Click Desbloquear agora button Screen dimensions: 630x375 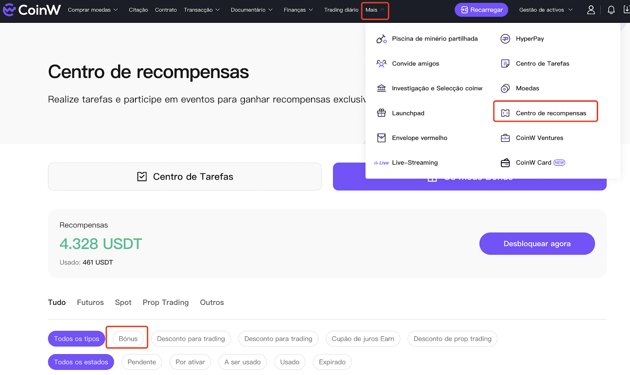click(537, 243)
